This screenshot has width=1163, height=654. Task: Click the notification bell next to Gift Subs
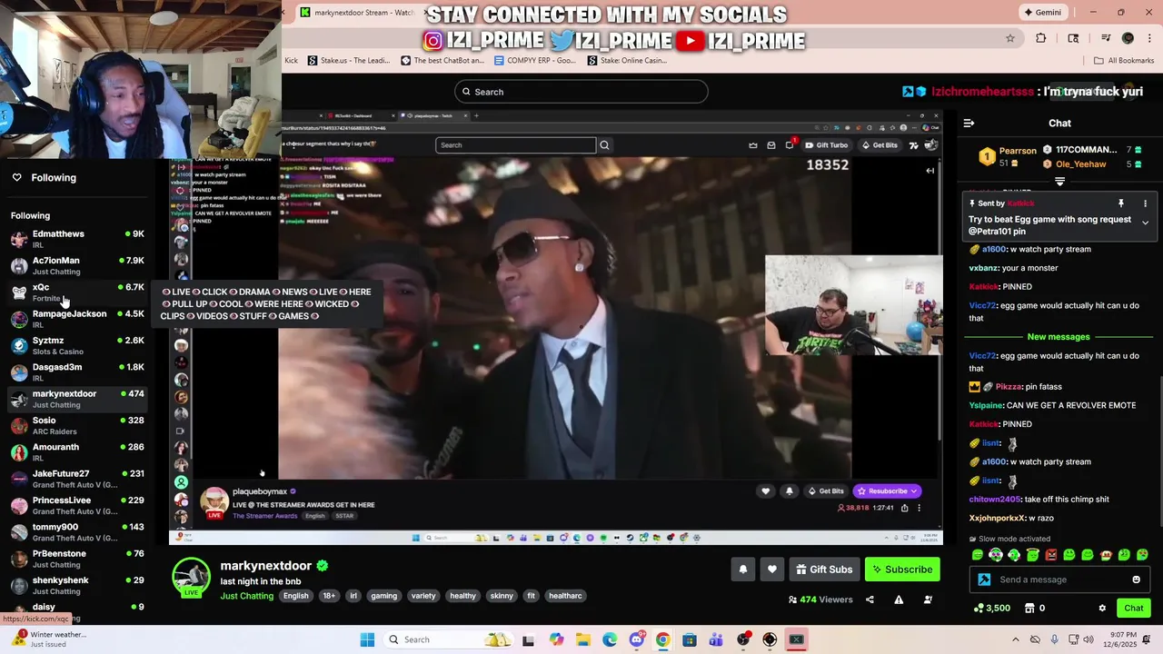742,570
